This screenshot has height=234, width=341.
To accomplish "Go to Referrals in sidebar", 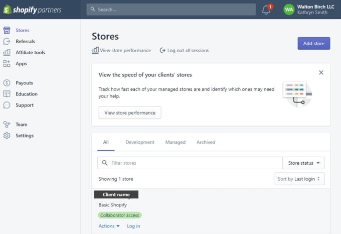I will (25, 41).
